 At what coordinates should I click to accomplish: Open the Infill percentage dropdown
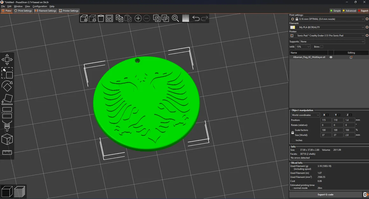(x=303, y=46)
